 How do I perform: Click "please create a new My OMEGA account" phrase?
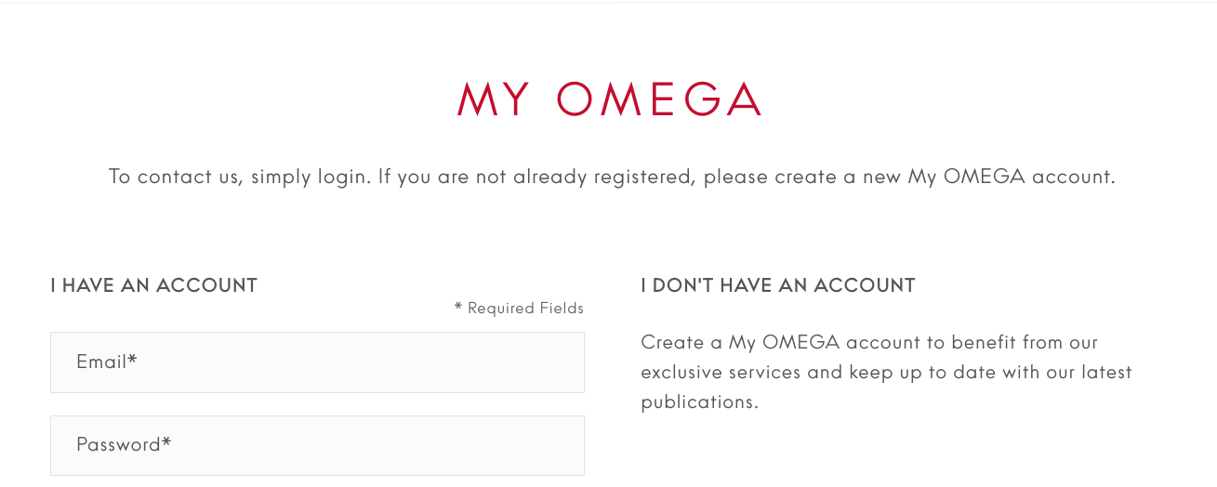click(x=908, y=177)
